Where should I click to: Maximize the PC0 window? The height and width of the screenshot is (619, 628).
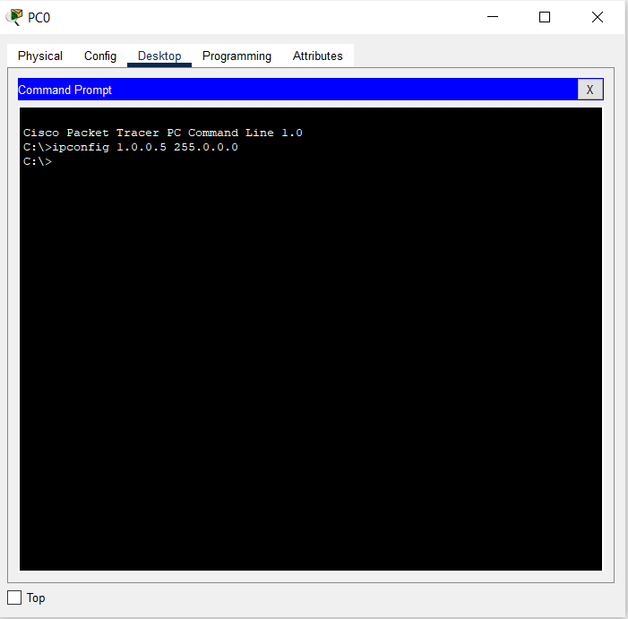tap(545, 17)
